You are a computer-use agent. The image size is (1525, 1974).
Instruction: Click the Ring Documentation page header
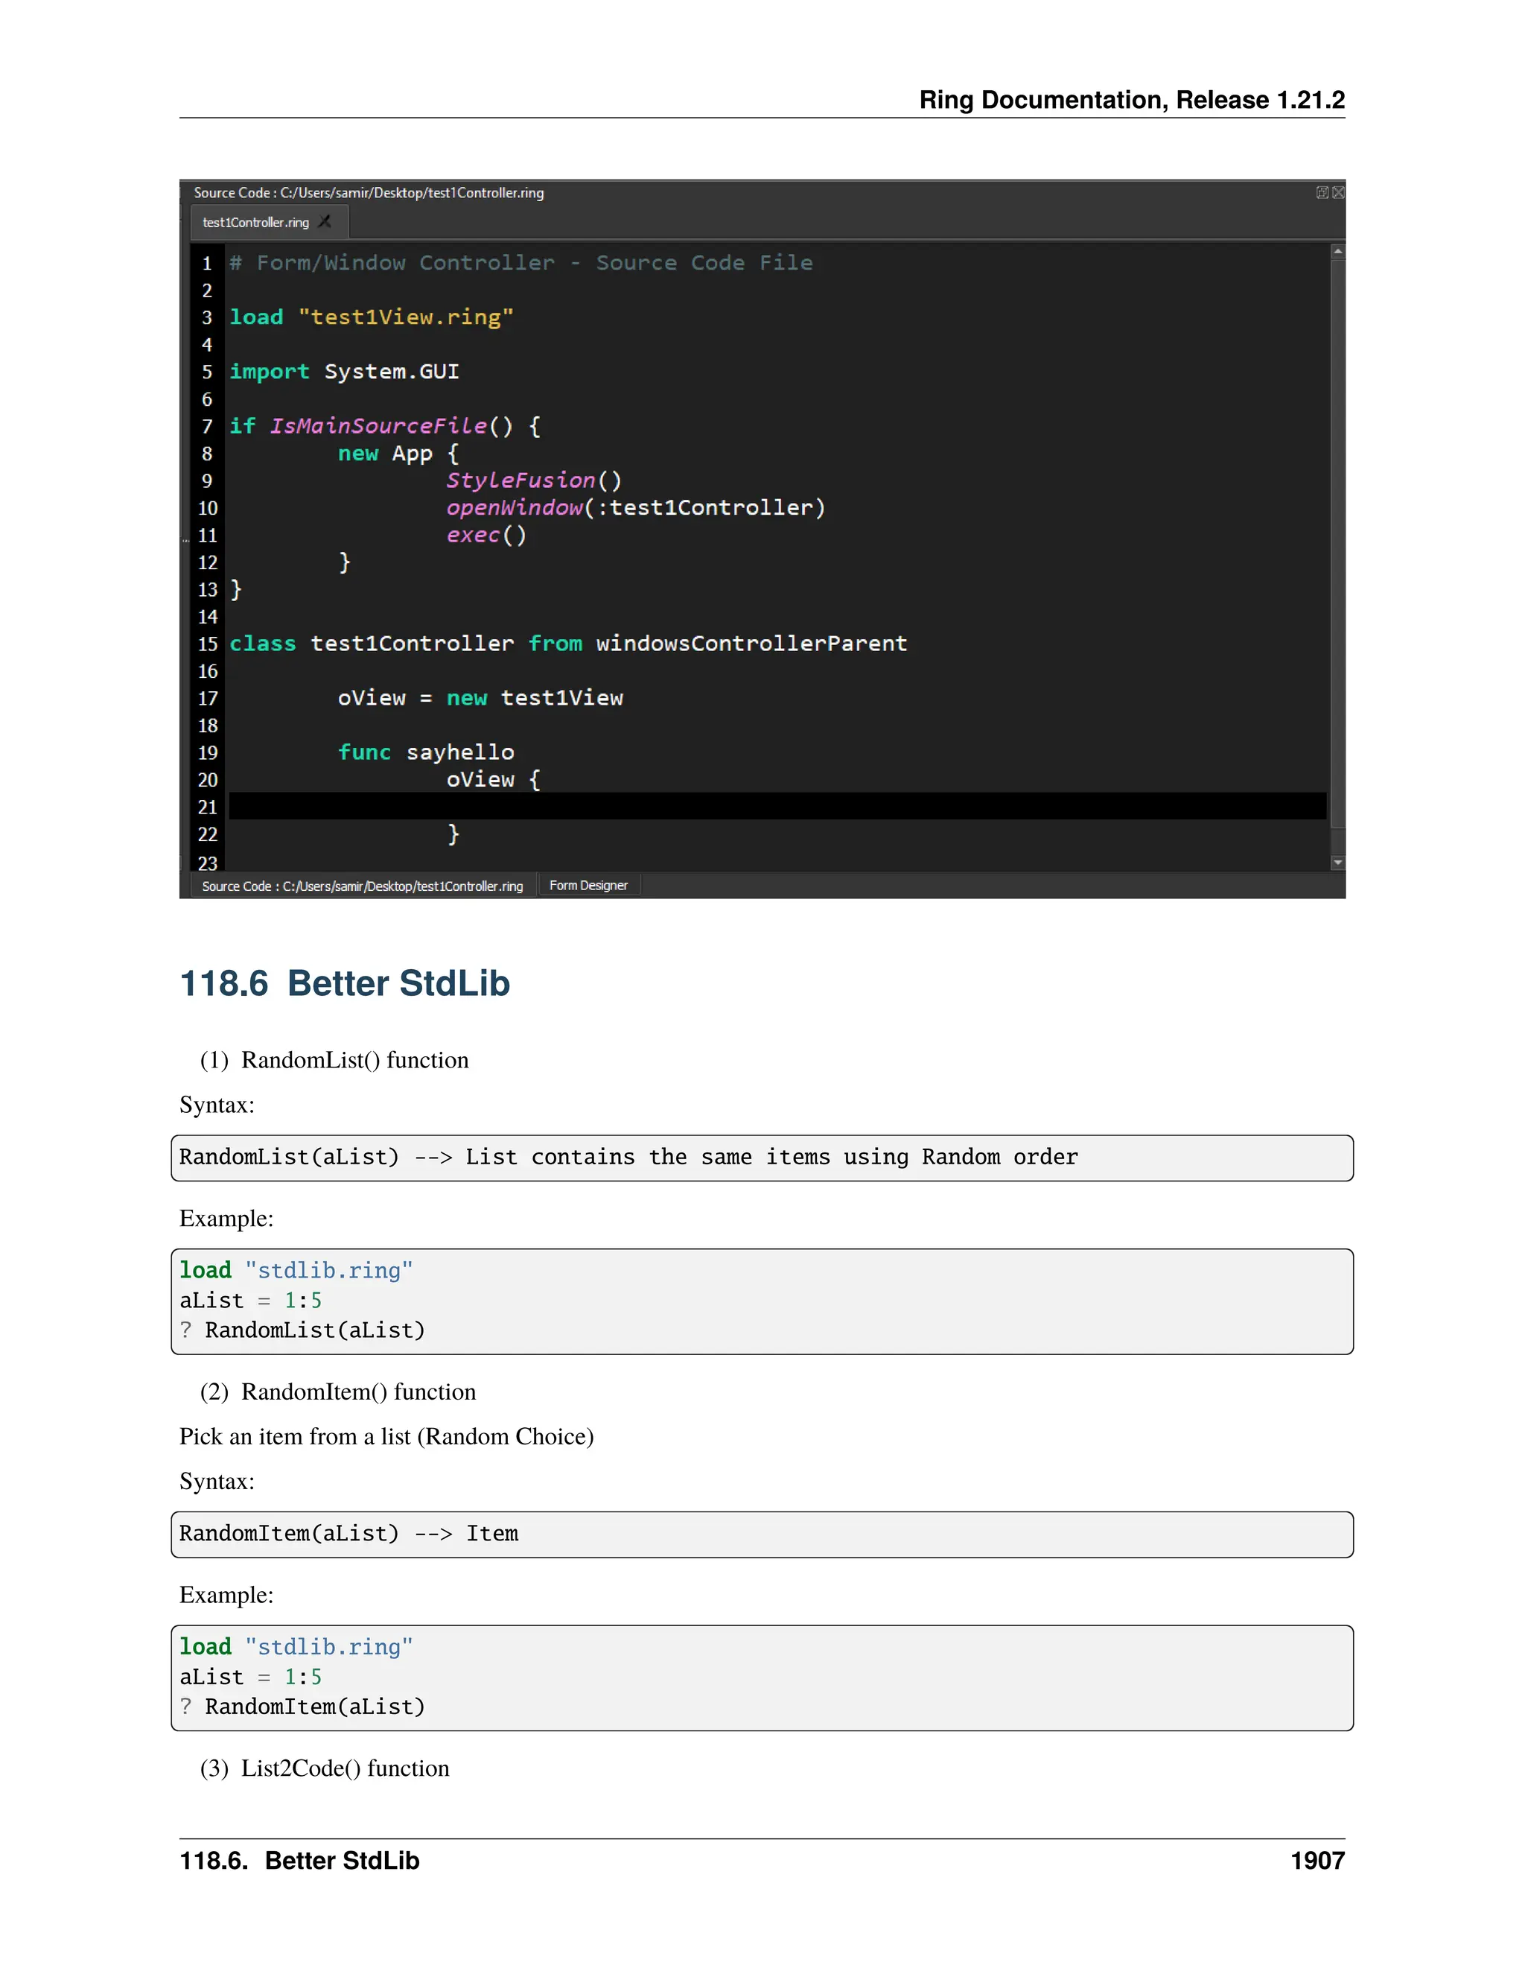[1131, 99]
